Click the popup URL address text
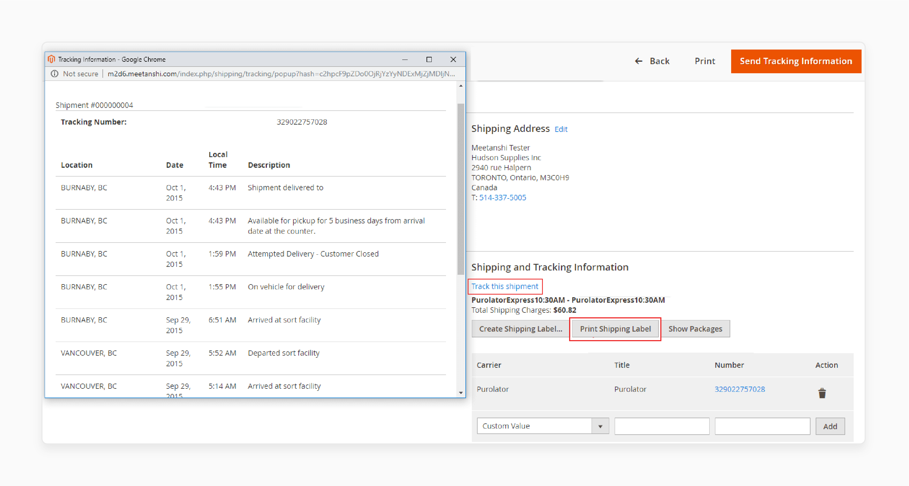Screen dimensions: 909x486 coord(281,74)
